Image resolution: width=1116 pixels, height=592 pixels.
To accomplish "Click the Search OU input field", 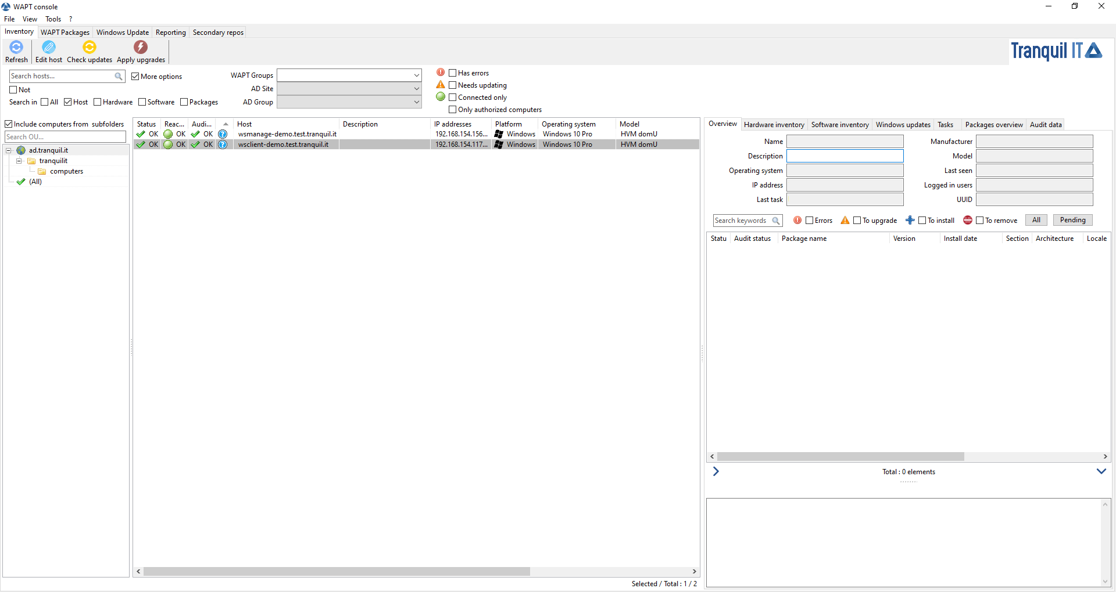I will tap(65, 137).
